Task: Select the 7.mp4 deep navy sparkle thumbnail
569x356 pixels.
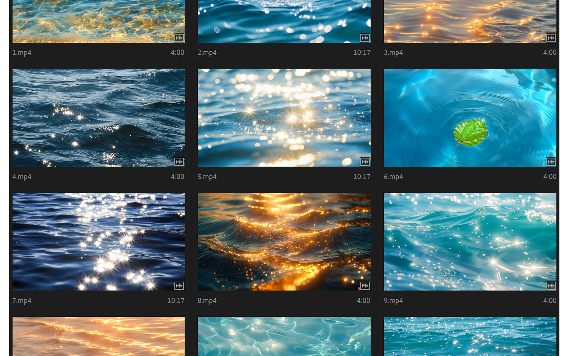Action: 99,242
